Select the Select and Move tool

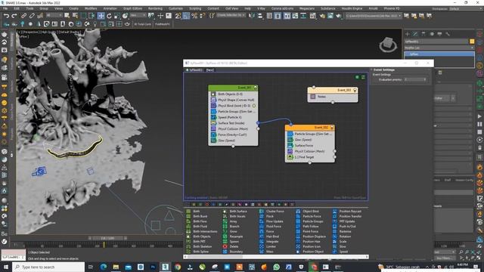(x=101, y=16)
